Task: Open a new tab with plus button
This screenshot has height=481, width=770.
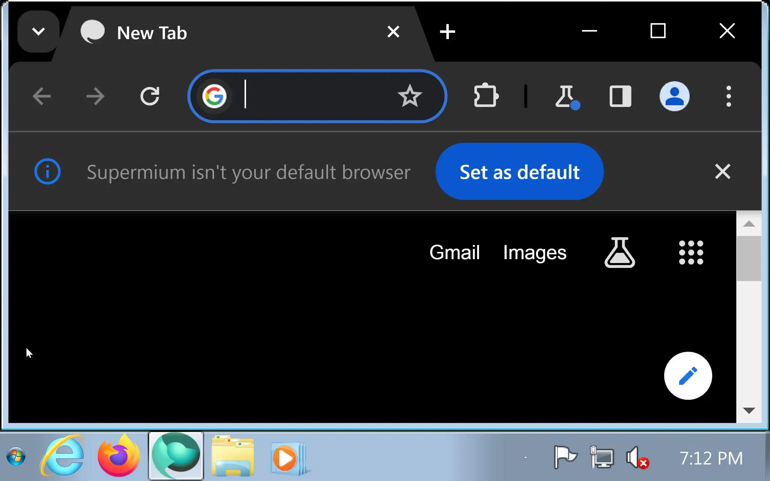Action: coord(447,32)
